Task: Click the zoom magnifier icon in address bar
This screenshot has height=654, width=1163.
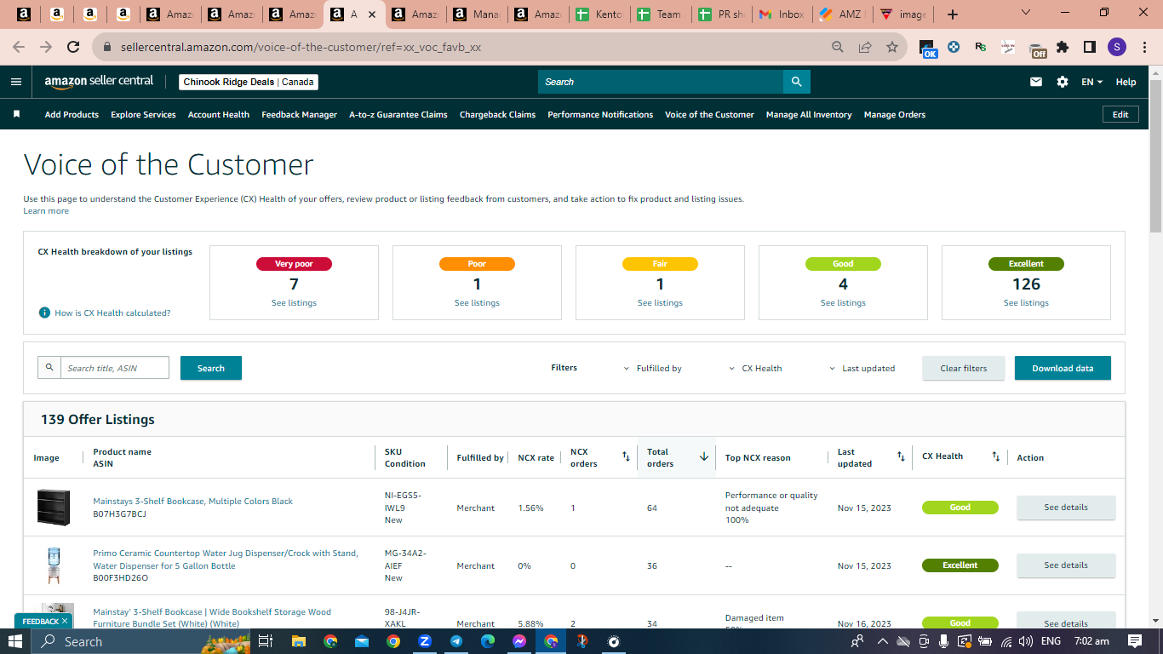Action: click(x=838, y=47)
